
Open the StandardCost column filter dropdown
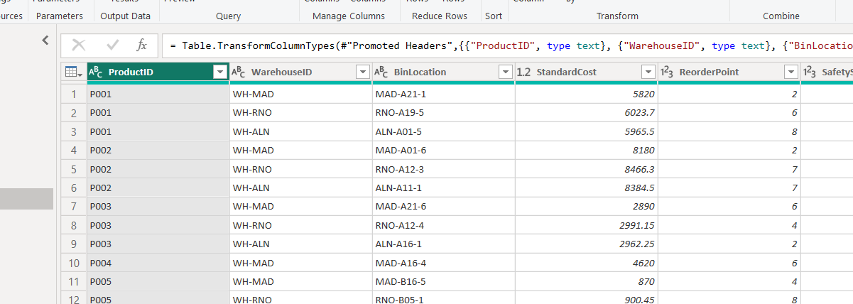click(648, 72)
